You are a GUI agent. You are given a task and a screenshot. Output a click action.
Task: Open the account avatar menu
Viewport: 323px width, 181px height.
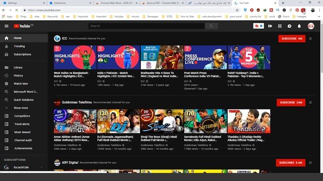tap(311, 26)
